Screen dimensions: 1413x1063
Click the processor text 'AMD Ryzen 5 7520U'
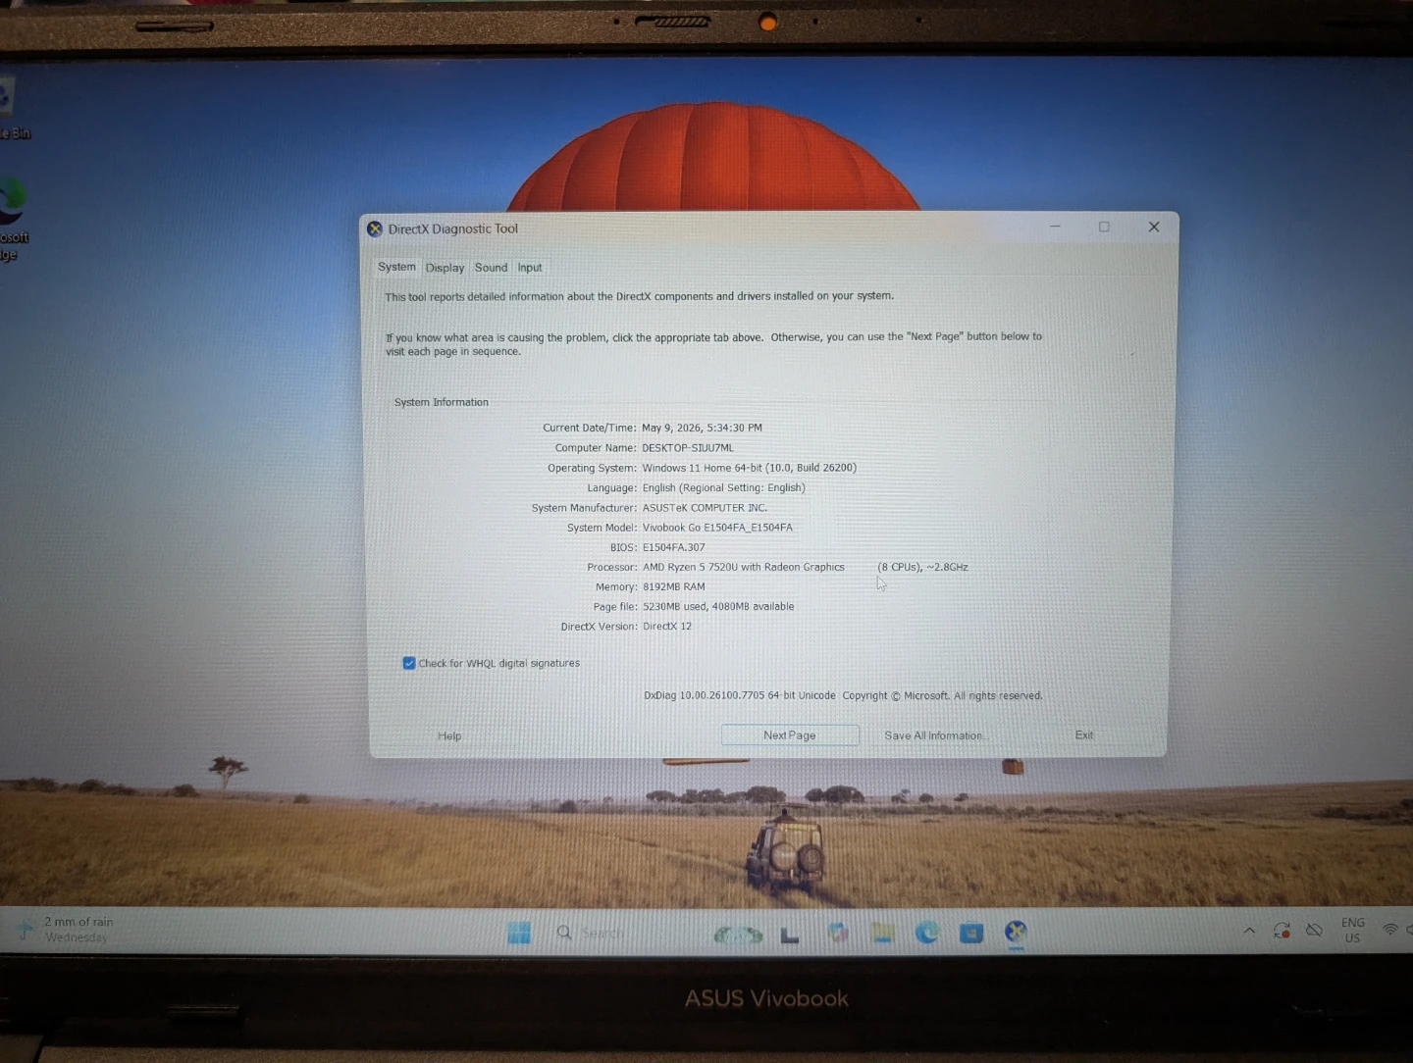coord(690,567)
